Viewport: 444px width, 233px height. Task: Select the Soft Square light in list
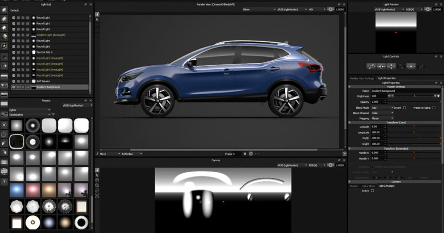click(x=49, y=81)
